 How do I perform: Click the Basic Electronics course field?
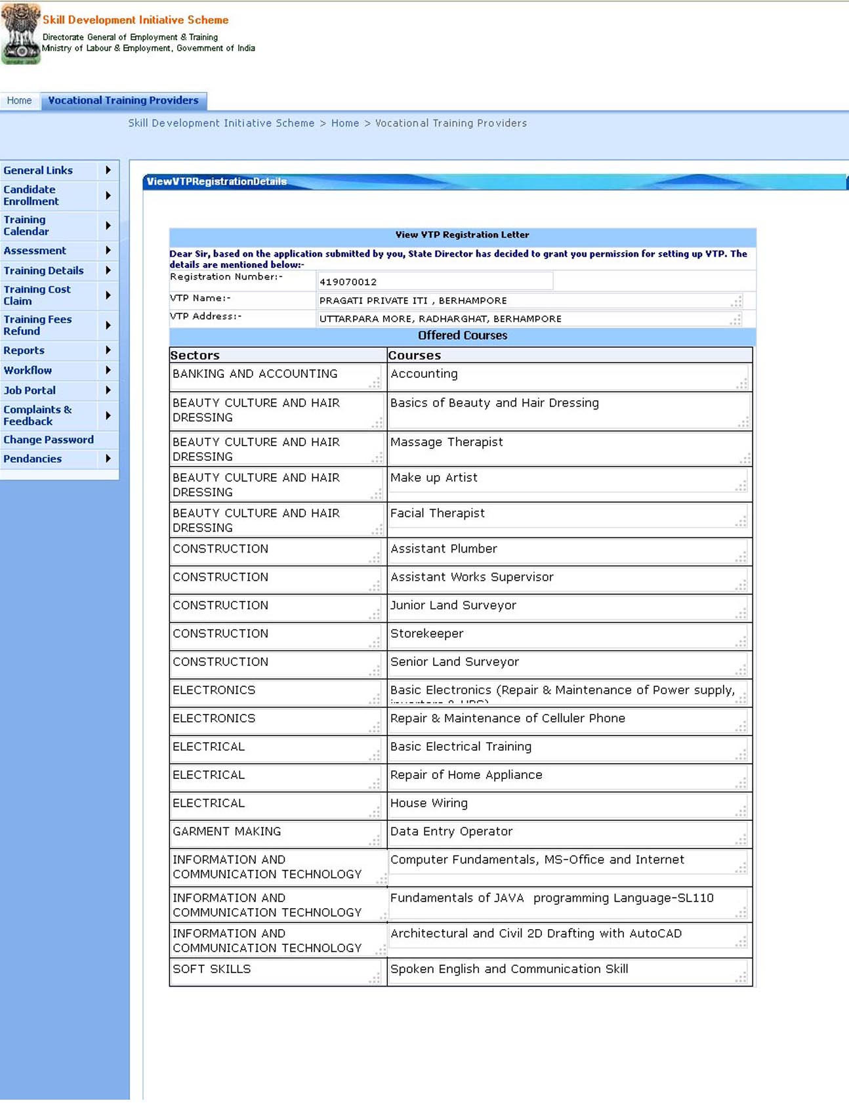(x=569, y=693)
